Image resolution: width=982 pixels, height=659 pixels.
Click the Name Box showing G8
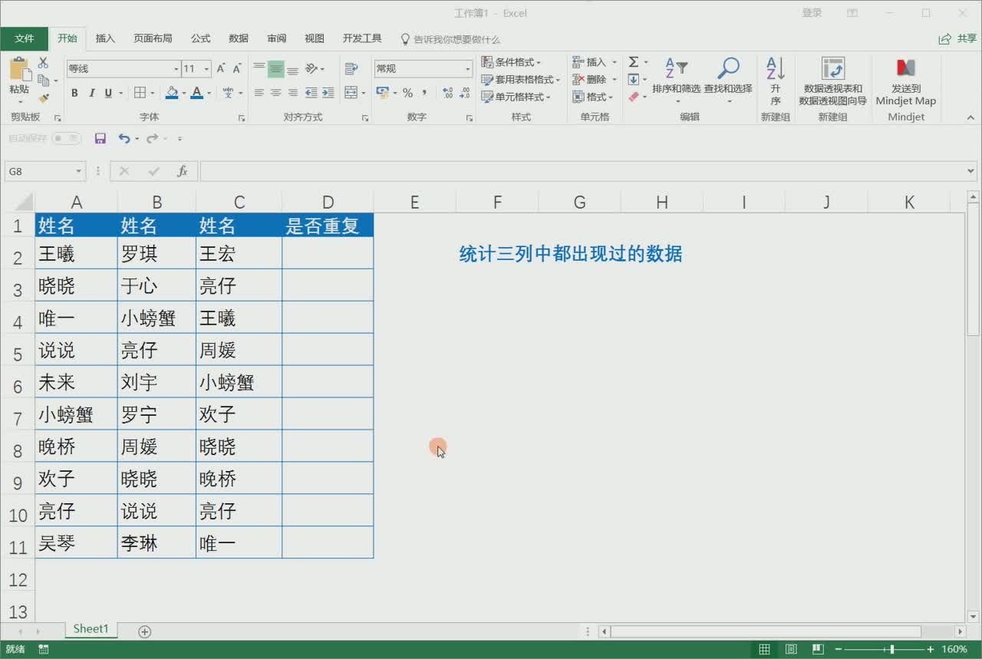click(44, 171)
